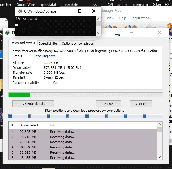Click the py.exe console window icon
The image size is (172, 169).
(20, 11)
